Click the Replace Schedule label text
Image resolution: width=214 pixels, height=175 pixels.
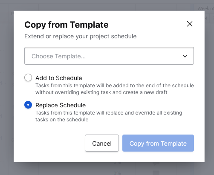(61, 105)
